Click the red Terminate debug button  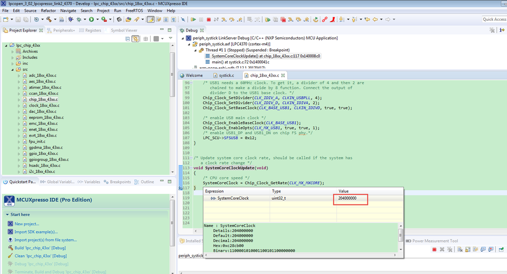coord(209,19)
